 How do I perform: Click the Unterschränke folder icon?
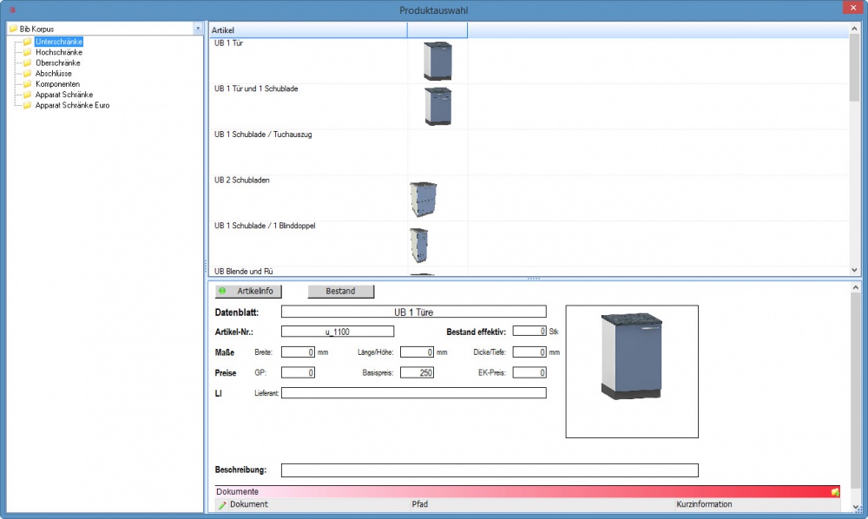pyautogui.click(x=27, y=42)
